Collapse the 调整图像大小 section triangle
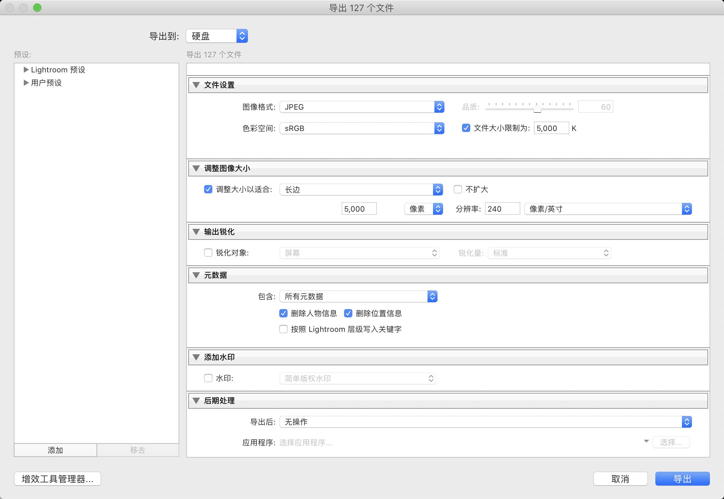724x499 pixels. [x=196, y=169]
